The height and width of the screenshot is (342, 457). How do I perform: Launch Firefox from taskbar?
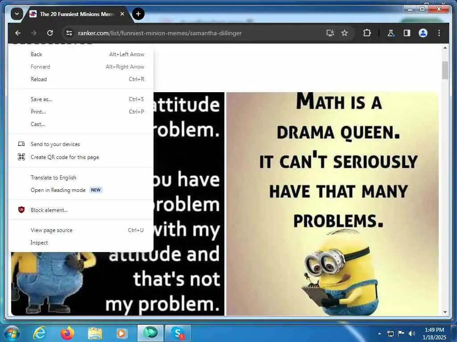pyautogui.click(x=67, y=333)
